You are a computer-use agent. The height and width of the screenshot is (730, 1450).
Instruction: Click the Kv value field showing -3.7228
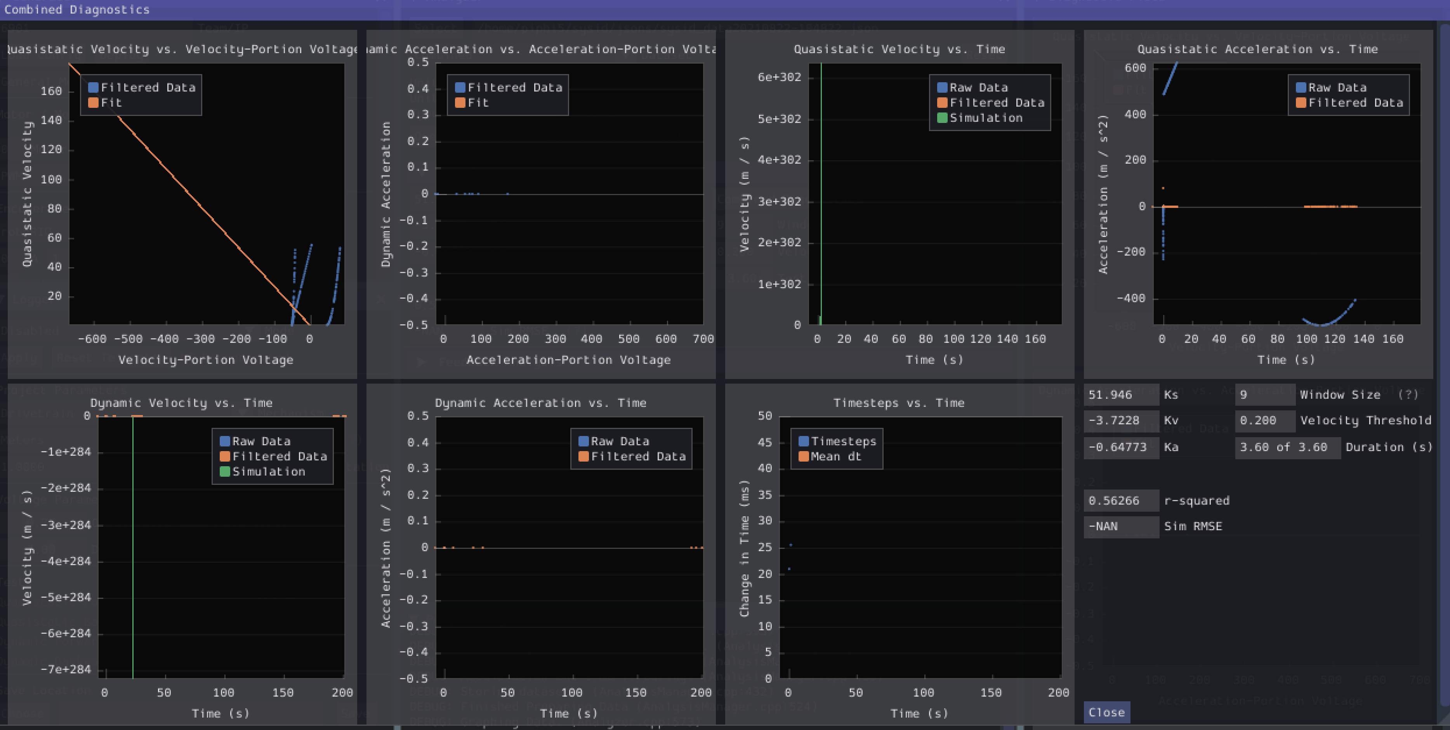click(x=1121, y=421)
